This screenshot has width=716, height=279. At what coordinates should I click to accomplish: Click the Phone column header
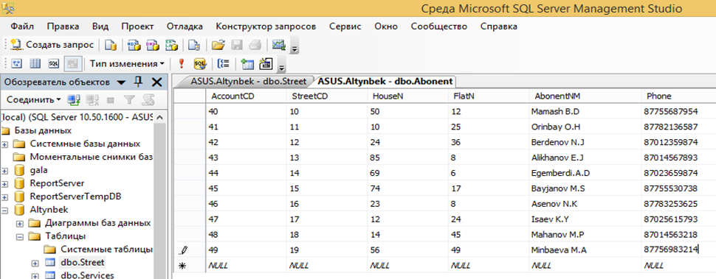pos(678,96)
